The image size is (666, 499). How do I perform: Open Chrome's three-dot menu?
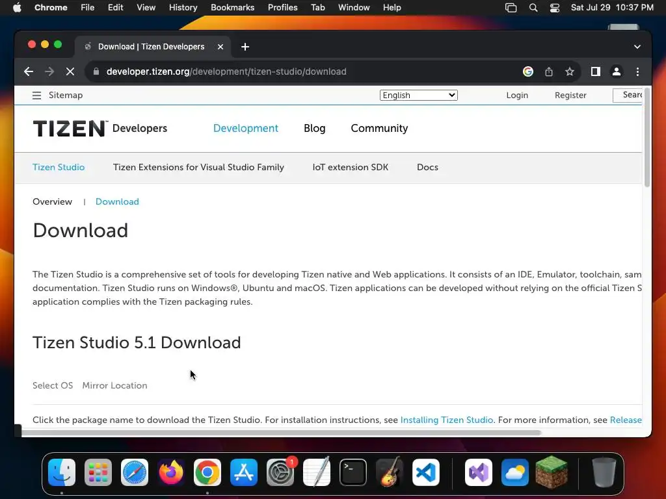click(637, 71)
